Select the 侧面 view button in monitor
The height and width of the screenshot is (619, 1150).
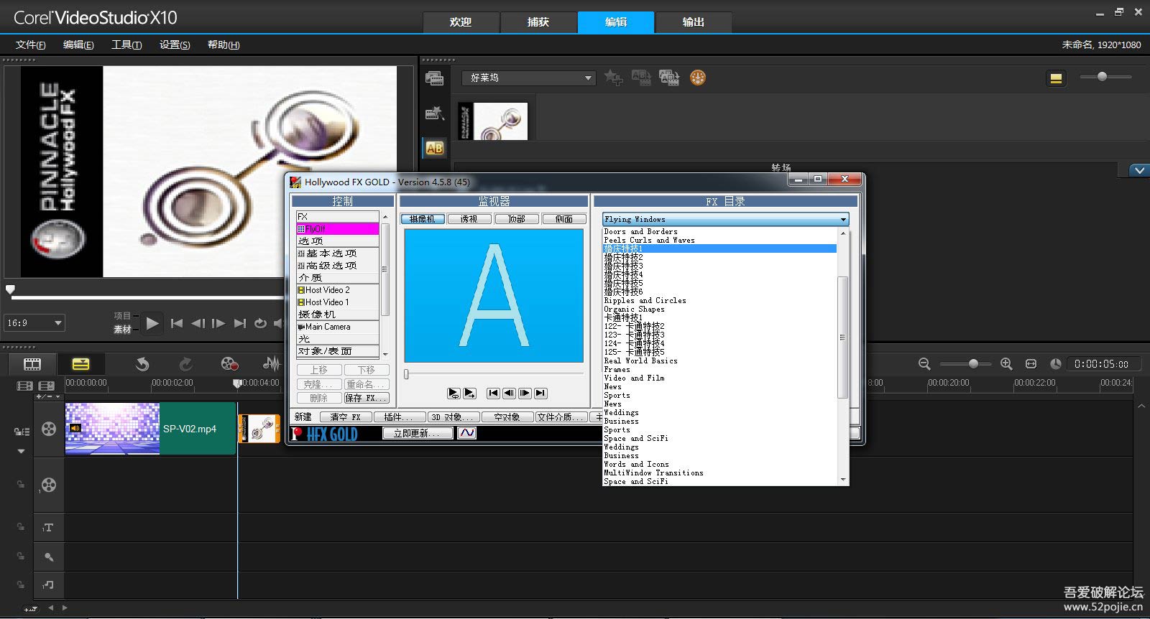pos(564,219)
